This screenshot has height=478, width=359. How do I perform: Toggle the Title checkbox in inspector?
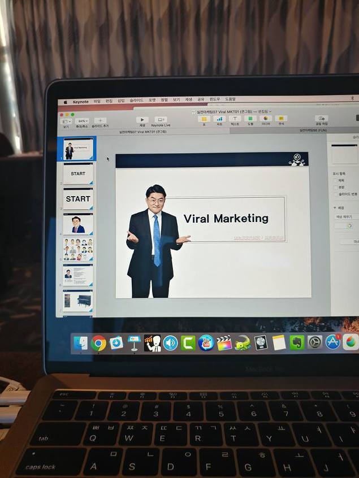pyautogui.click(x=335, y=180)
